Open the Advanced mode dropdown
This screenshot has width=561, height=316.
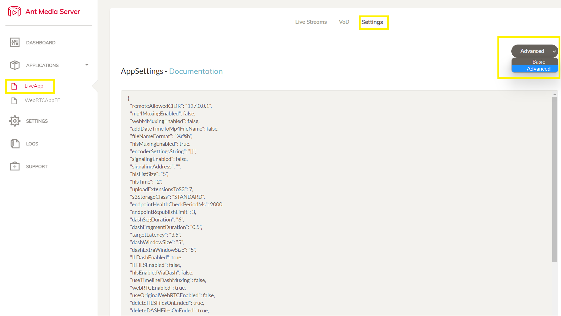click(535, 51)
